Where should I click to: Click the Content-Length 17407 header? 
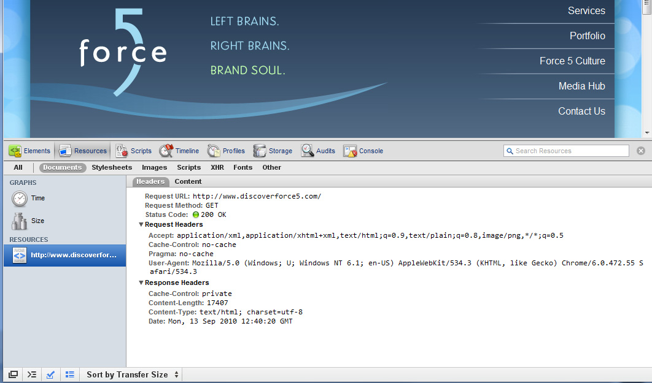[188, 303]
